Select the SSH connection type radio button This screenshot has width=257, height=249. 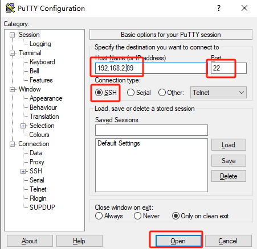coord(99,93)
